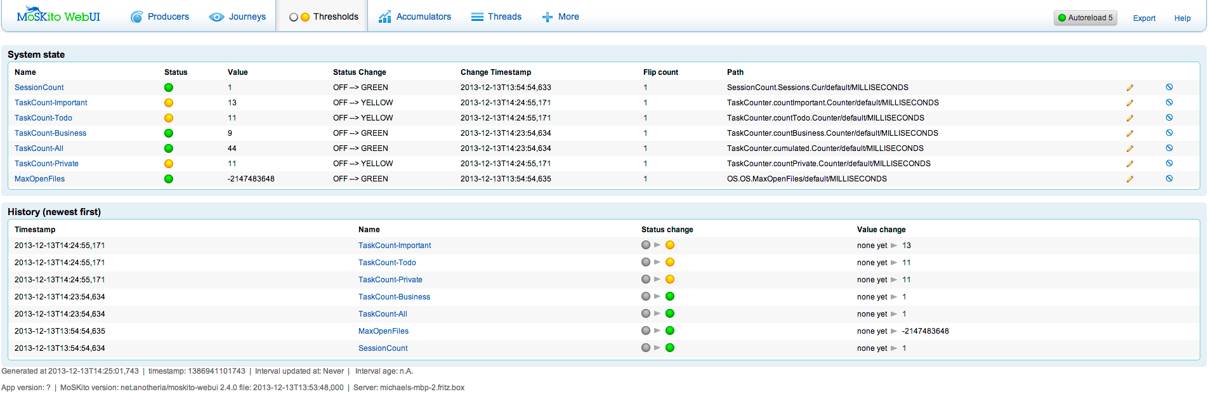Click the pencil edit icon for SessionCount

pyautogui.click(x=1130, y=88)
